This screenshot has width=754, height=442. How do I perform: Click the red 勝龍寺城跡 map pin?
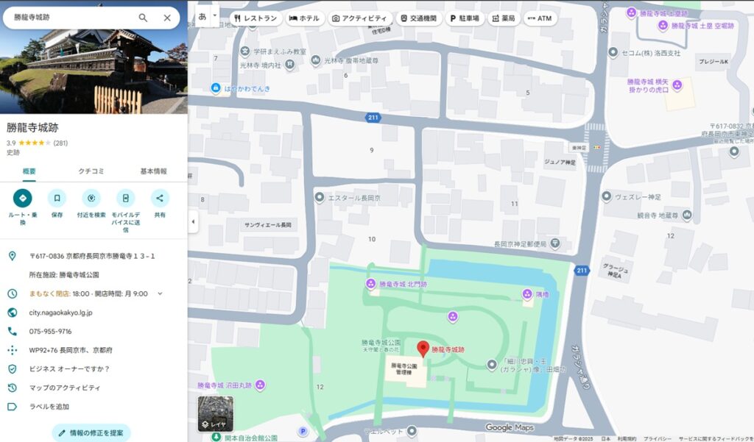[x=423, y=349]
